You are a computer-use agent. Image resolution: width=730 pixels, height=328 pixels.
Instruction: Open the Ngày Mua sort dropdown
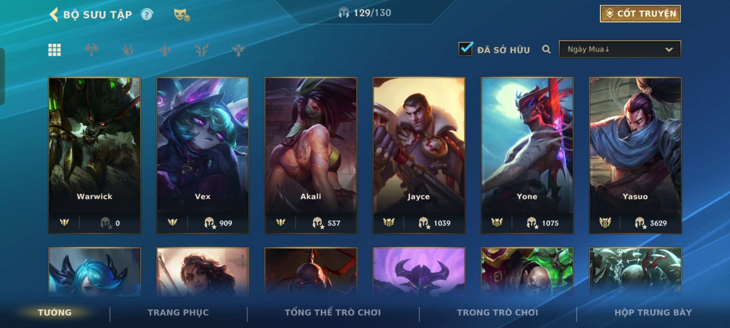(x=620, y=49)
